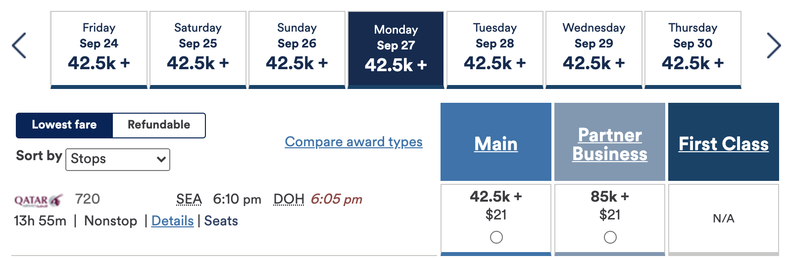Viewport: 789px width, 258px height.
Task: Select the Monday Sep 27 date tab
Action: (x=396, y=49)
